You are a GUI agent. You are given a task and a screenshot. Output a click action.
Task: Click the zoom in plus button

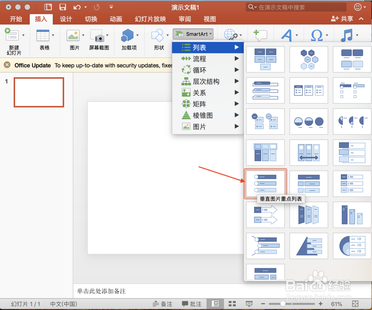(x=321, y=304)
